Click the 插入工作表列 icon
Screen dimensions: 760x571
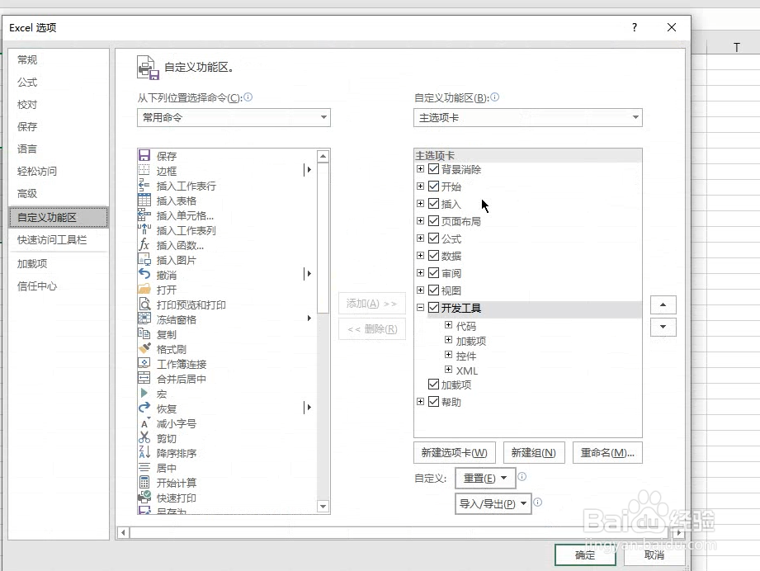[x=144, y=229]
